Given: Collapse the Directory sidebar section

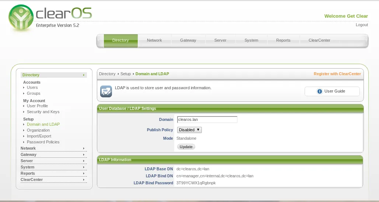Looking at the screenshot, I should (x=54, y=75).
